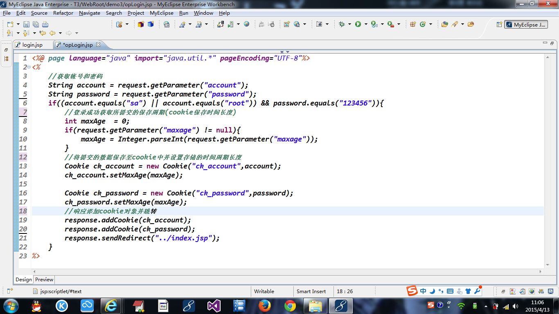The width and height of the screenshot is (559, 314).
Task: Click the Smart Insert status field
Action: [313, 292]
